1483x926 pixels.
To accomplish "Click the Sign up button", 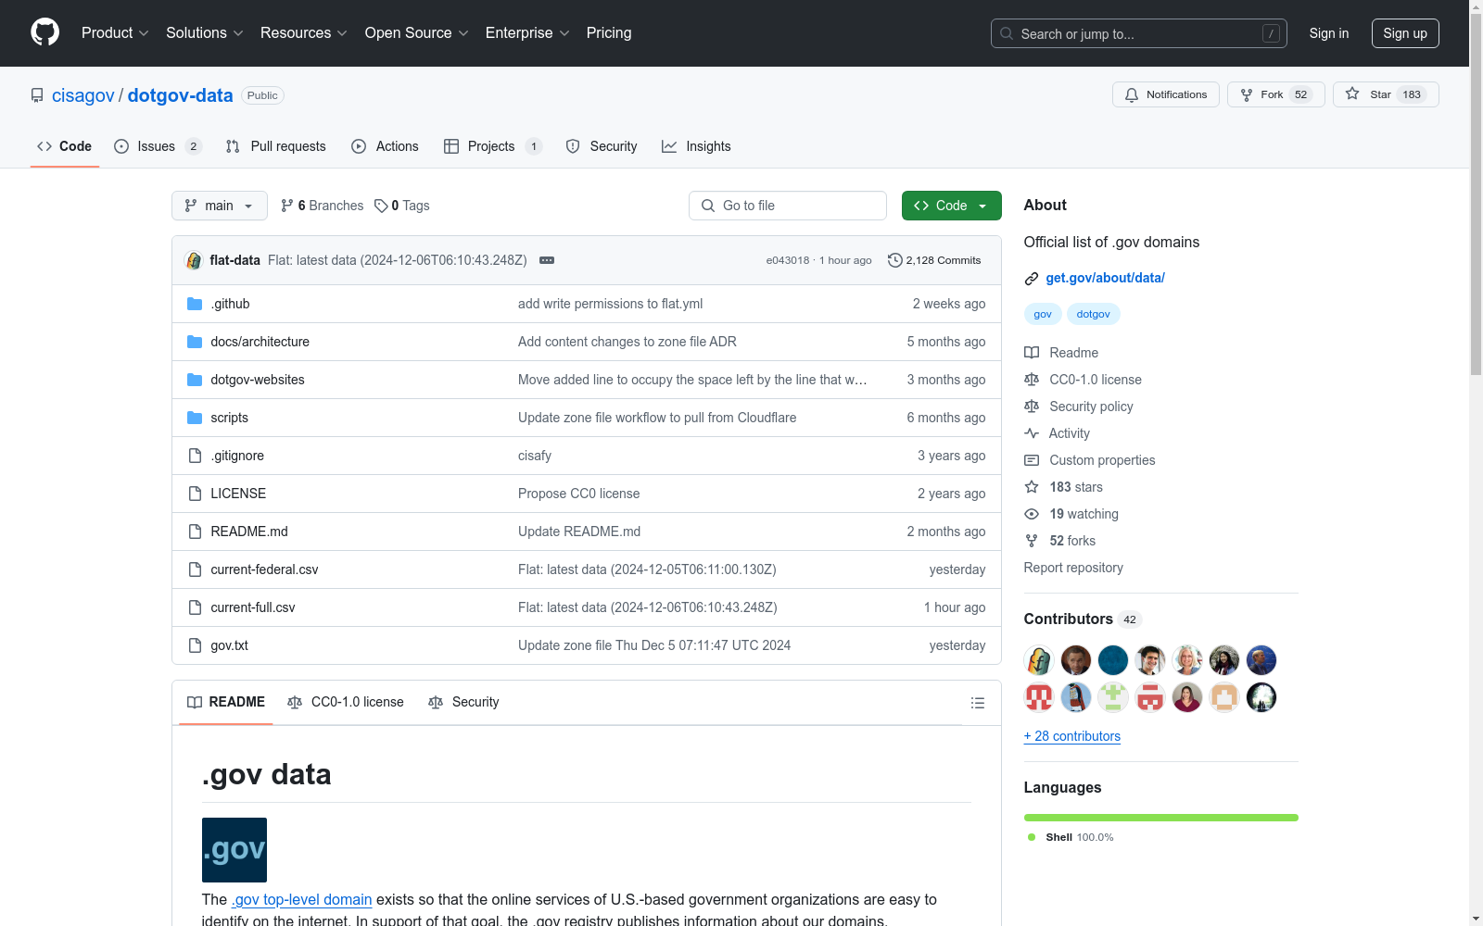I will point(1405,33).
